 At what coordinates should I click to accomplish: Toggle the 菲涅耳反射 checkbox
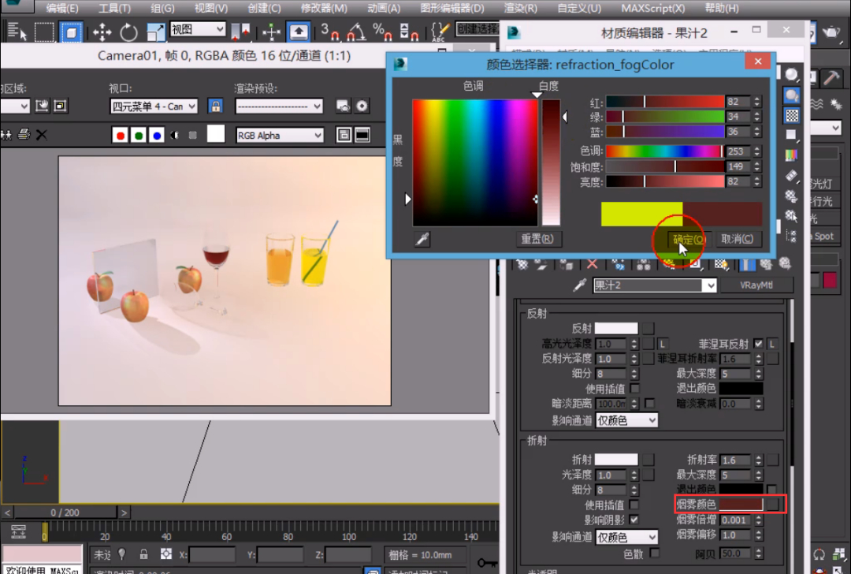point(758,344)
